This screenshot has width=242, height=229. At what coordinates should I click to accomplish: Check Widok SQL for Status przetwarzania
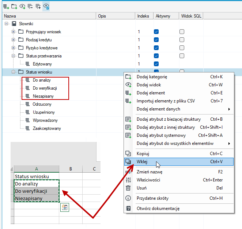click(x=182, y=56)
